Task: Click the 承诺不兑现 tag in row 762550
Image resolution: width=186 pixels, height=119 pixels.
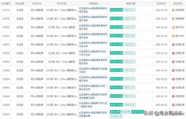Action: [x=116, y=88]
